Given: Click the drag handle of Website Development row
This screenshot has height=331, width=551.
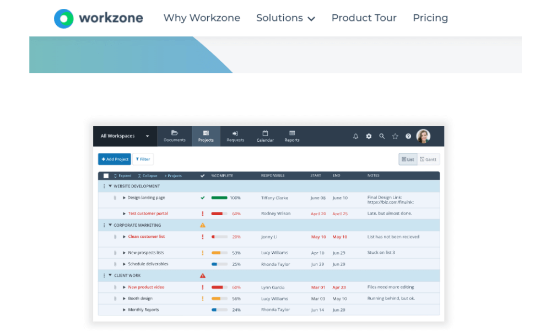Looking at the screenshot, I should 104,186.
